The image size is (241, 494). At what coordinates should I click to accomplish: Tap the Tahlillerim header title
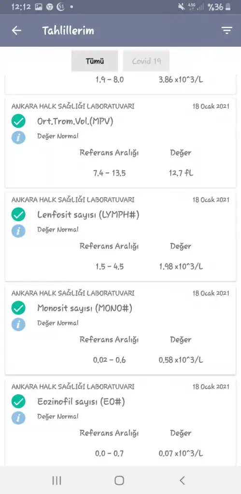pyautogui.click(x=68, y=30)
